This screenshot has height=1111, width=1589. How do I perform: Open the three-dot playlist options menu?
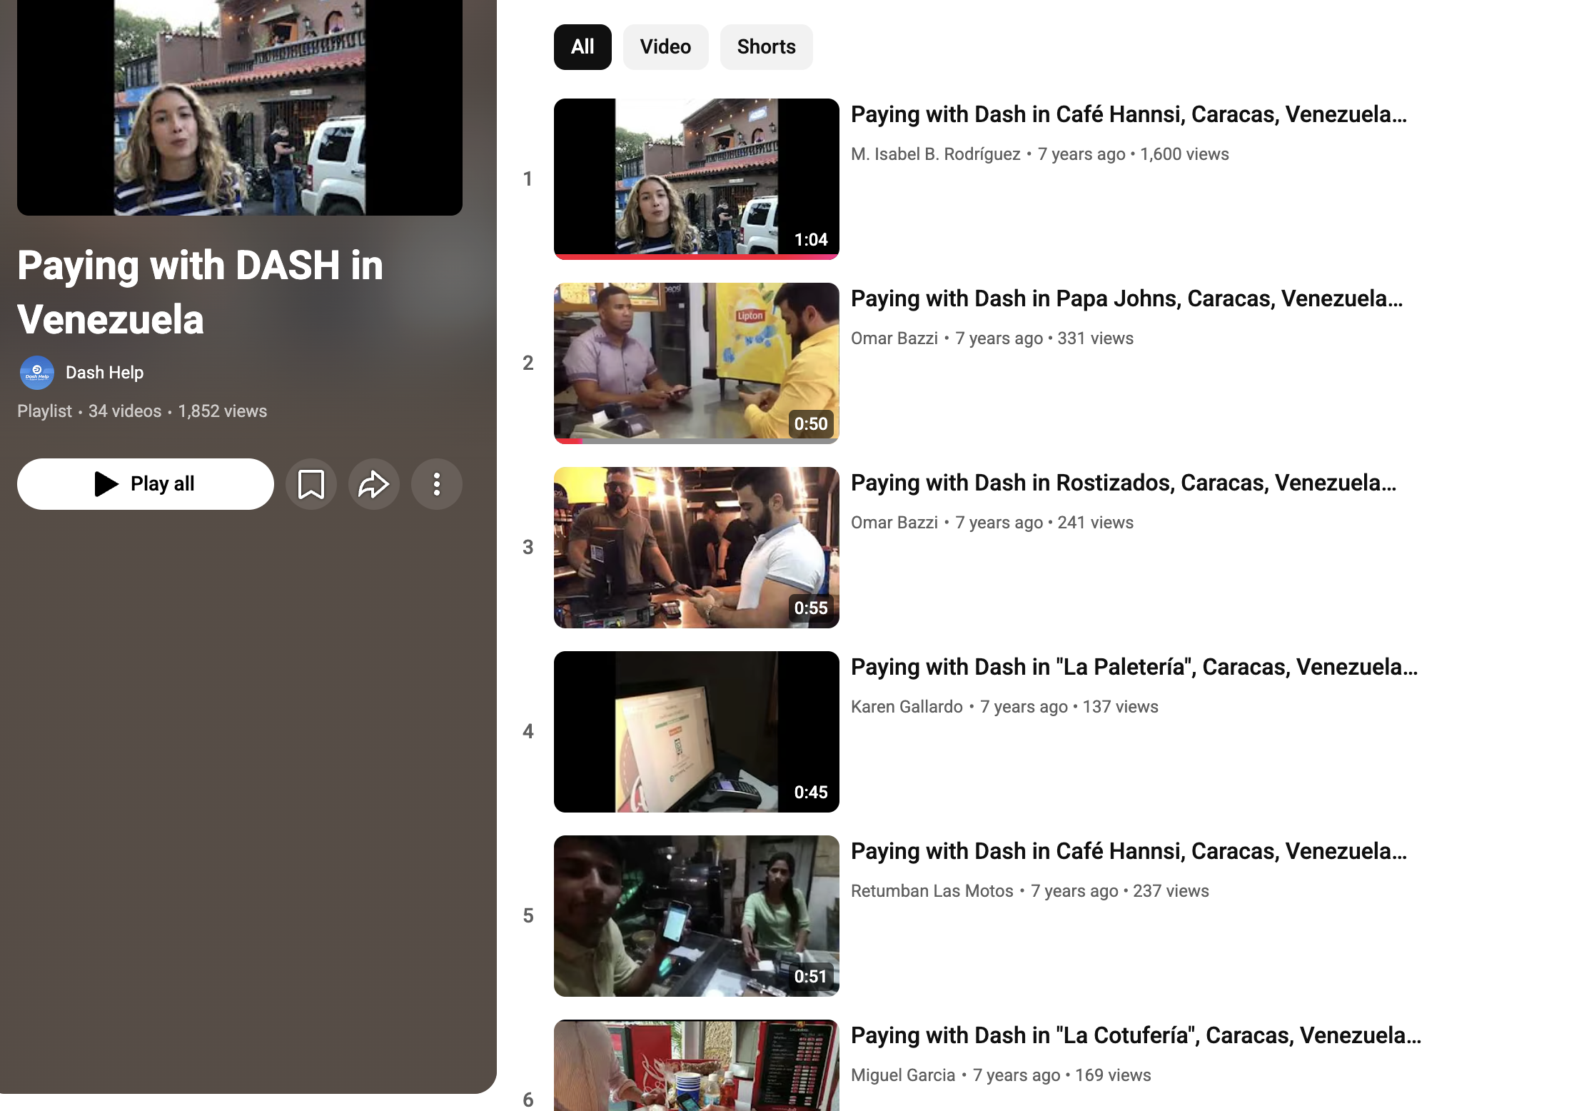point(436,483)
